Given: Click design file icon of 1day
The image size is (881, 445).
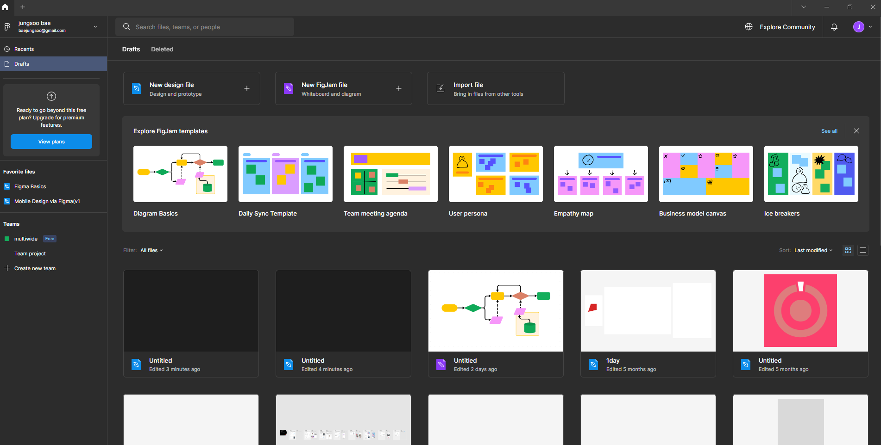Looking at the screenshot, I should point(593,365).
